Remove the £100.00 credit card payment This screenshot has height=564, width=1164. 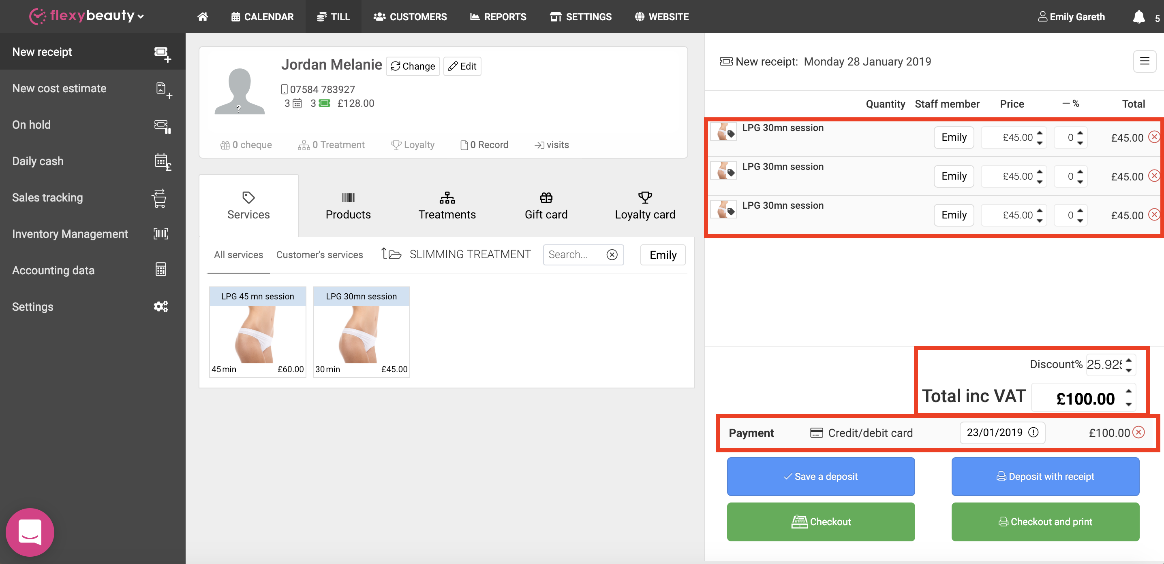(x=1139, y=432)
